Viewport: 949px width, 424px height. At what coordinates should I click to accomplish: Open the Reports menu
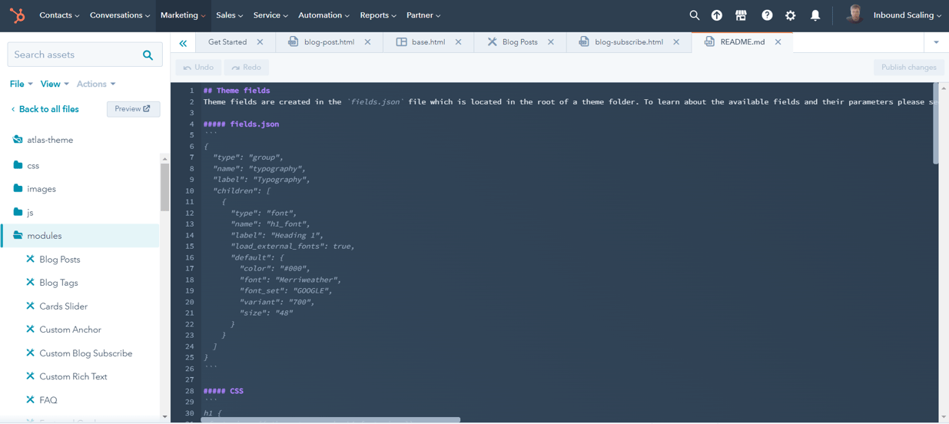[x=378, y=15]
